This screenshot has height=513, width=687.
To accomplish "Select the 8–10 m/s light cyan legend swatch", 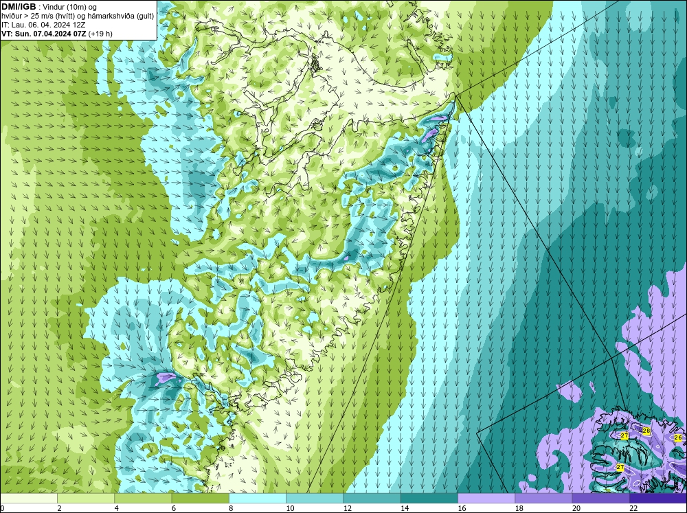I will pos(258,498).
